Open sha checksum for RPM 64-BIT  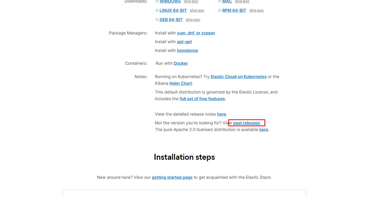coord(253,11)
